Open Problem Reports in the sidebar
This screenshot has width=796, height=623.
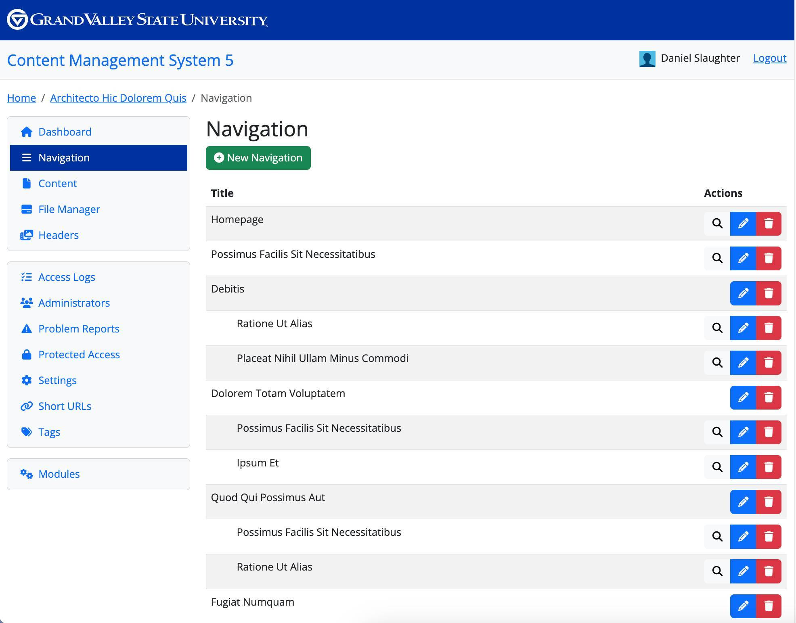coord(79,329)
